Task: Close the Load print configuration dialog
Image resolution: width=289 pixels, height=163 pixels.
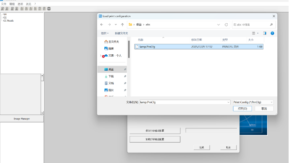Action: click(x=274, y=16)
